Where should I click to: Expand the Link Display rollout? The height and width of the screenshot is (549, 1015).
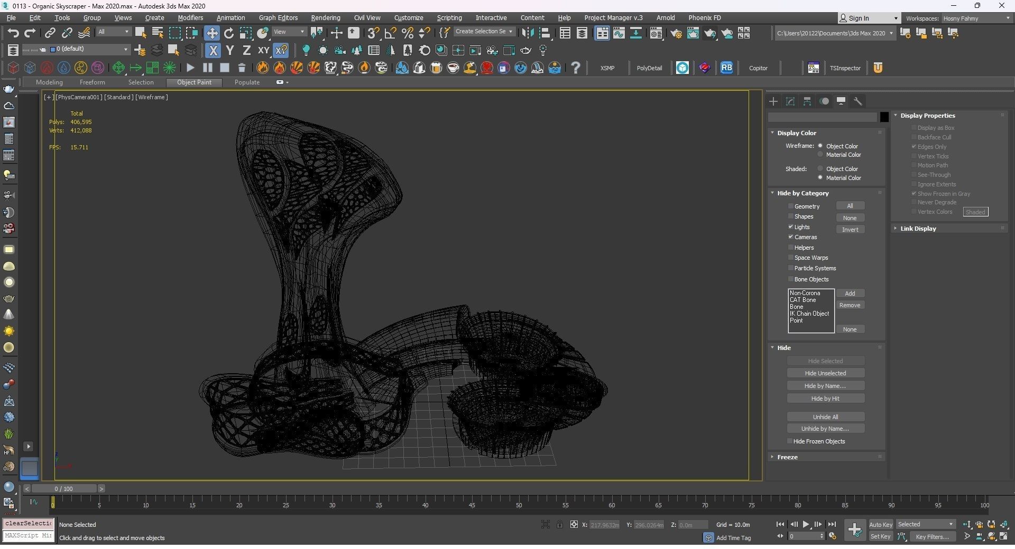918,229
